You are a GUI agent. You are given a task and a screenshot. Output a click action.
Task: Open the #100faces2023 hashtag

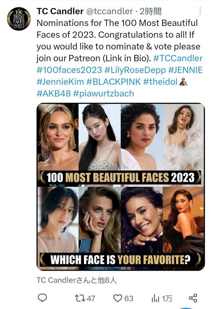click(x=69, y=70)
